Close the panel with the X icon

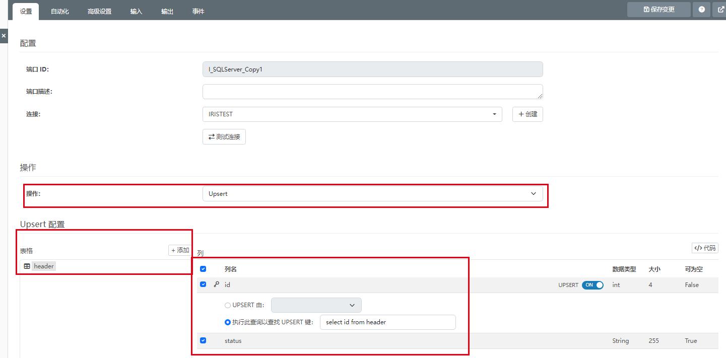(4, 36)
